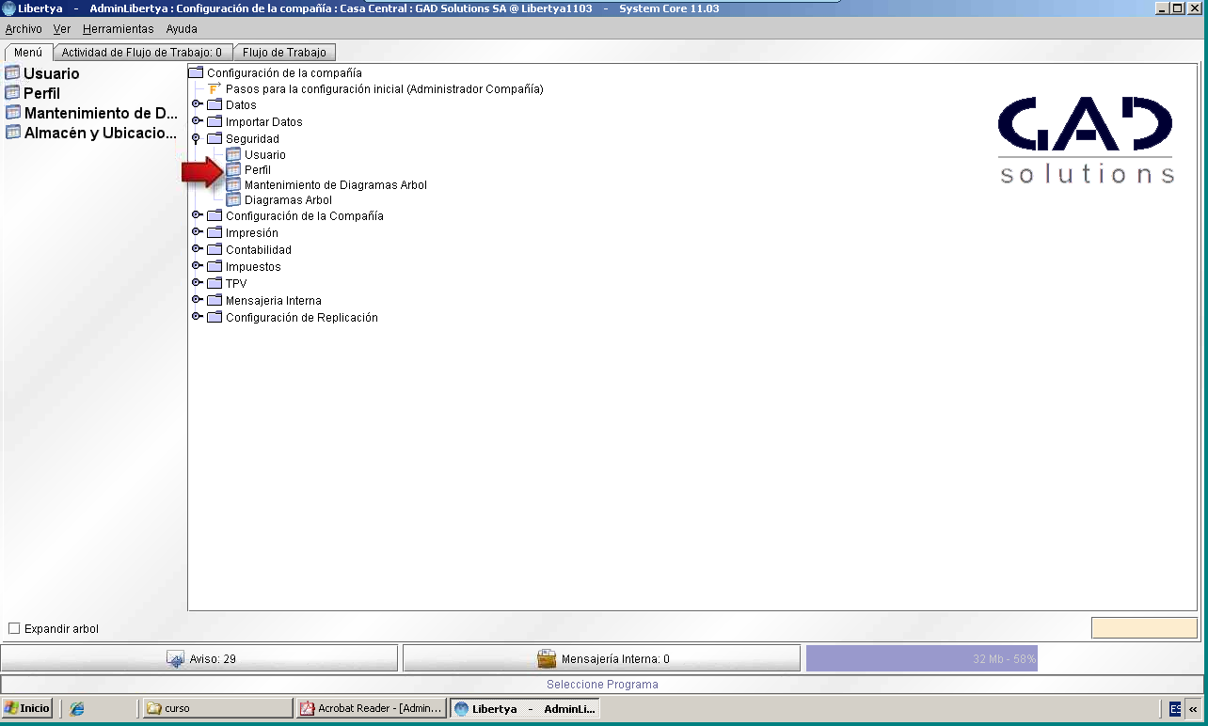Open Pasos para la configuración inicial workflow icon
This screenshot has width=1208, height=726.
(x=215, y=88)
